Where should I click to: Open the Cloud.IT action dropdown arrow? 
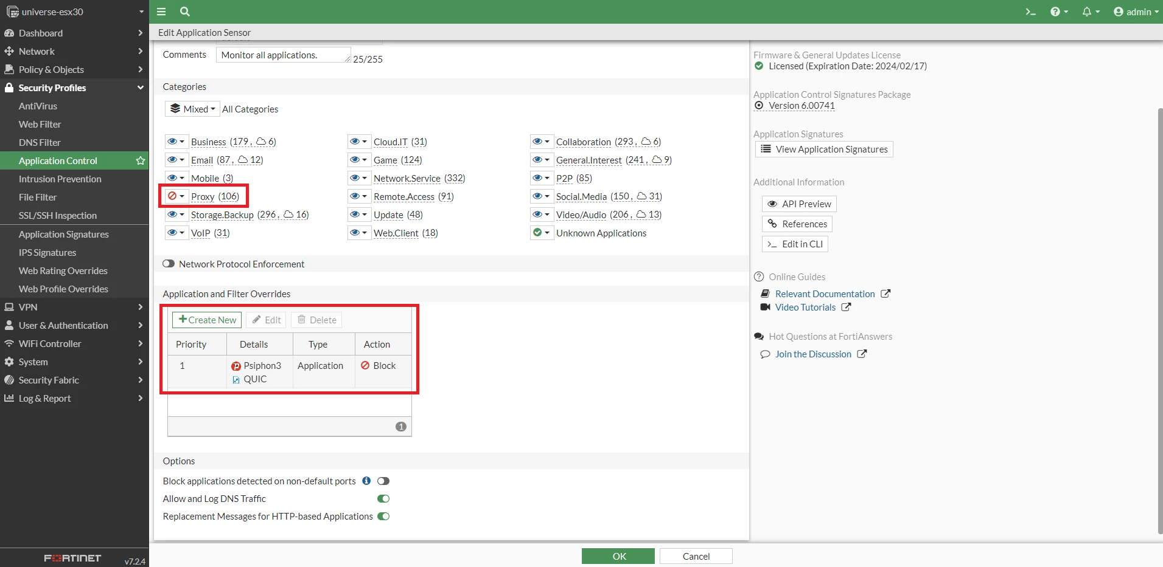(x=365, y=142)
